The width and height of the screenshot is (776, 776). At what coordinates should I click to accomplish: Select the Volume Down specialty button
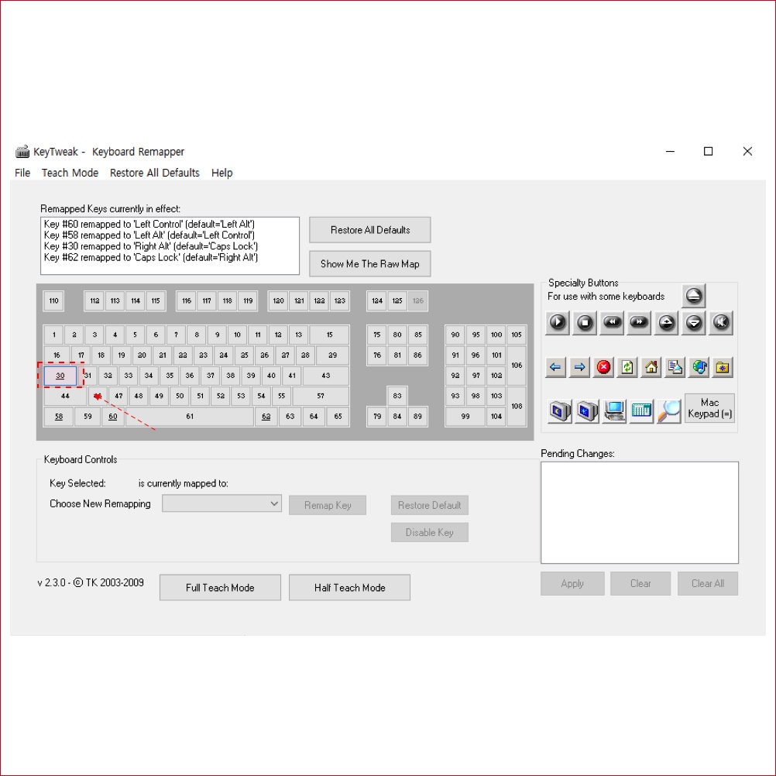(694, 323)
